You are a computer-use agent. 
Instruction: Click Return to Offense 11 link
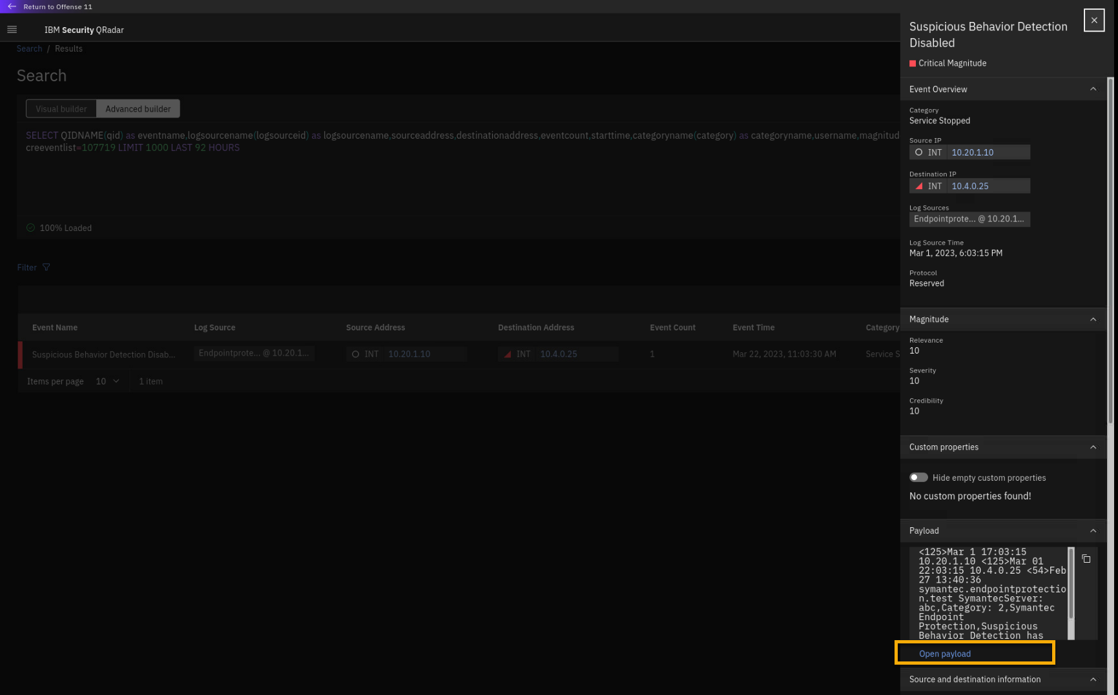pyautogui.click(x=57, y=6)
